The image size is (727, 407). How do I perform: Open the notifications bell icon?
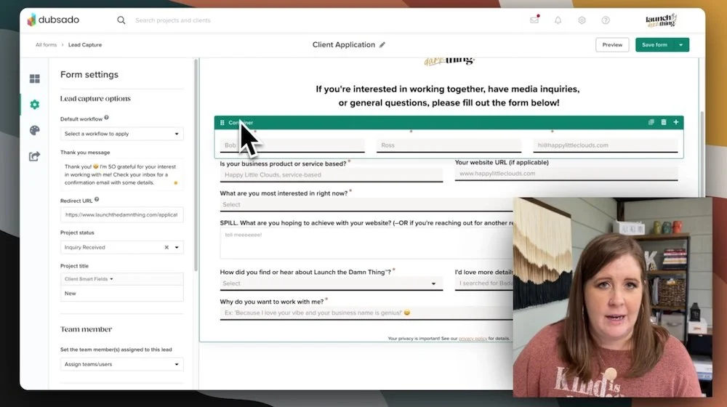(x=558, y=20)
